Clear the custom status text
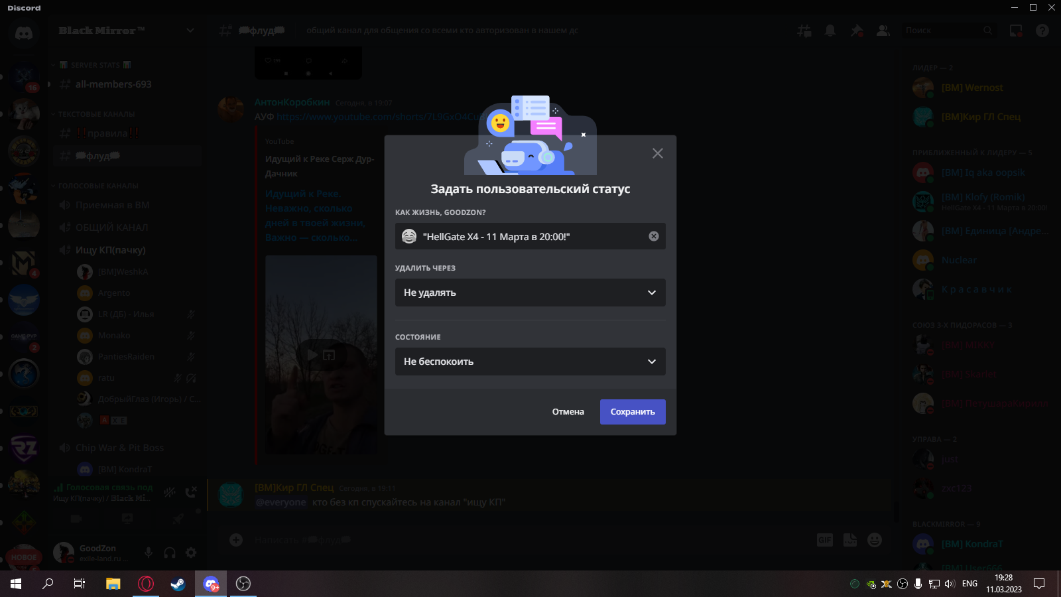The image size is (1061, 597). point(654,236)
